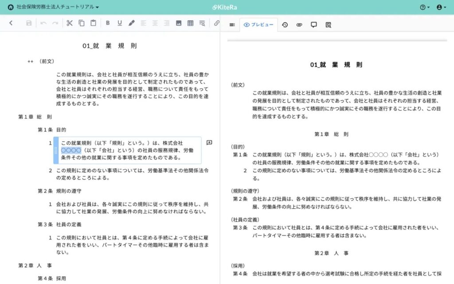Image resolution: width=454 pixels, height=284 pixels.
Task: Click the ++ marker beside (前文)
Action: 31,61
